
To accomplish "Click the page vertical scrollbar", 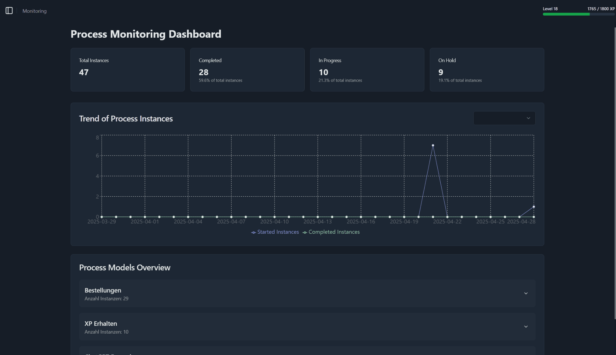I will [x=615, y=173].
